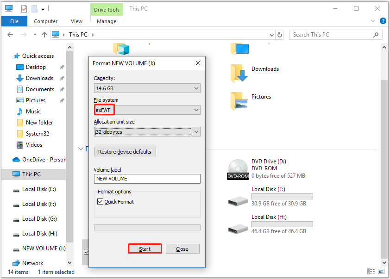Screen dimensions: 390x279
Task: Open the View ribbon tab
Action: [76, 21]
